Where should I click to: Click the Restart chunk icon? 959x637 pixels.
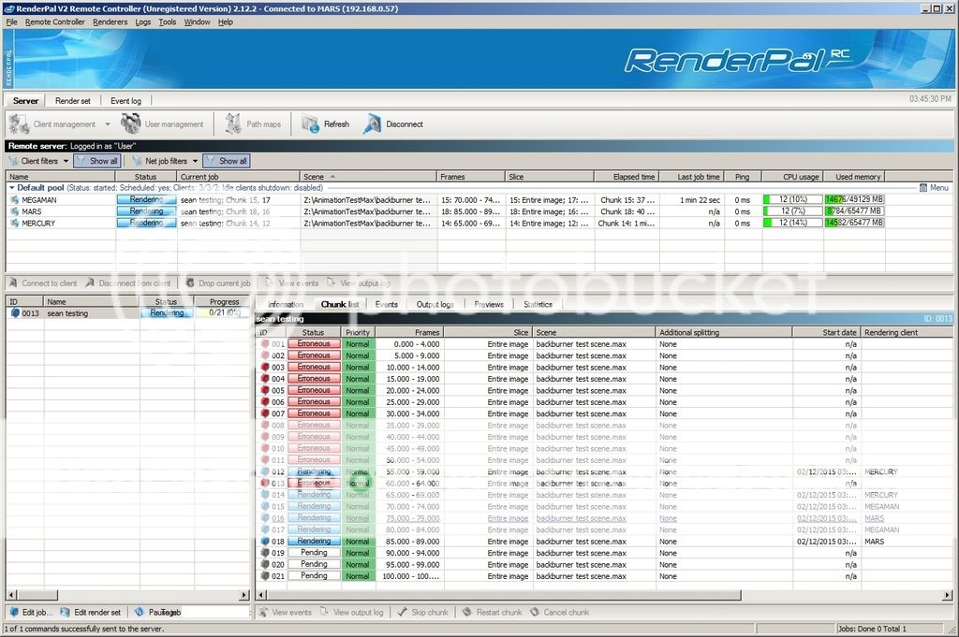pos(467,612)
